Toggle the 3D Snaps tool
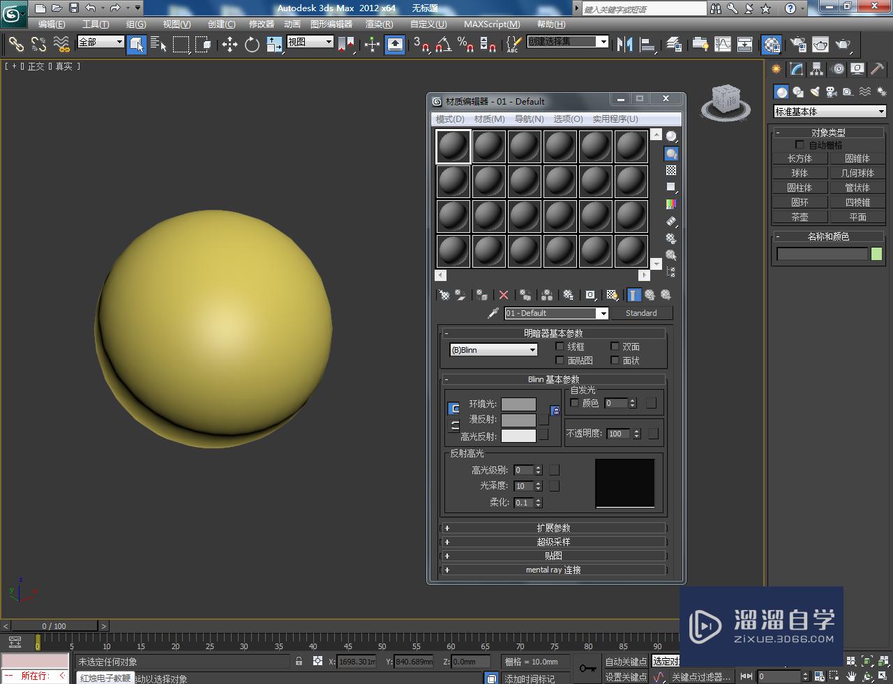 point(421,45)
